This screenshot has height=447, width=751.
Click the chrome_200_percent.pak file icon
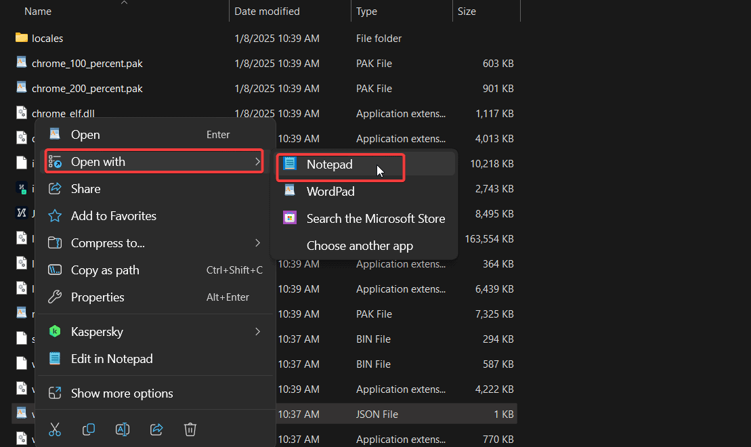click(22, 87)
